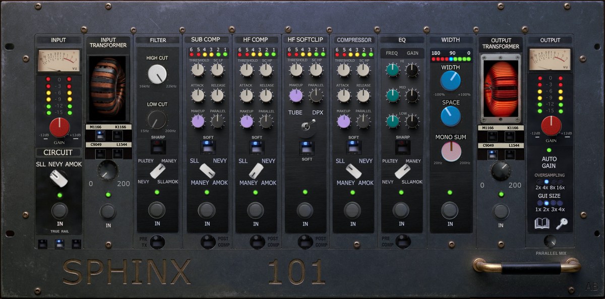
Task: Toggle the SUB COMP SOFT switch
Action: 207,147
